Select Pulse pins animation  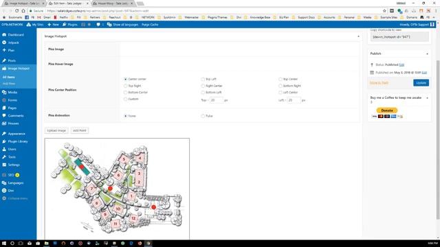(x=203, y=116)
